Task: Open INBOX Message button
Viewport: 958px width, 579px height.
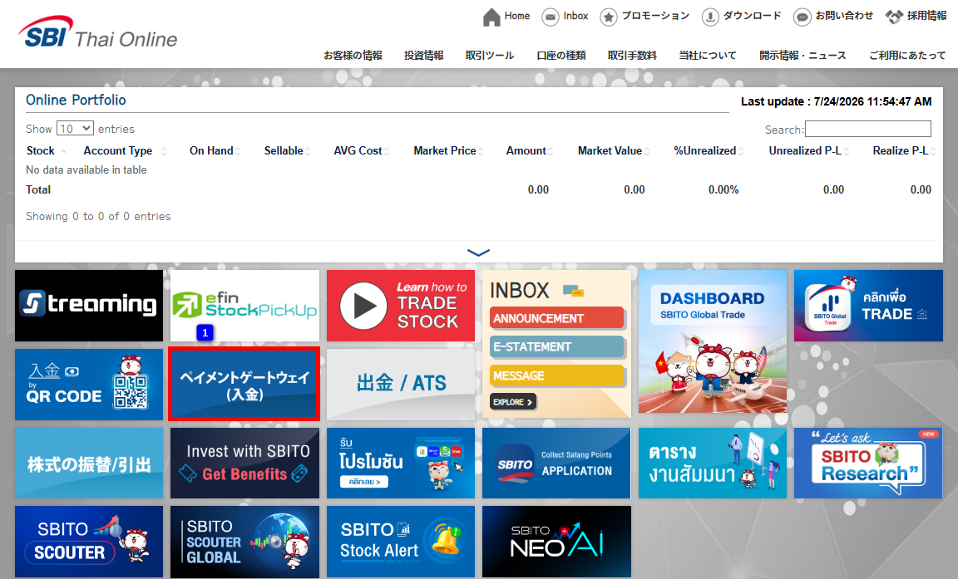Action: tap(556, 375)
